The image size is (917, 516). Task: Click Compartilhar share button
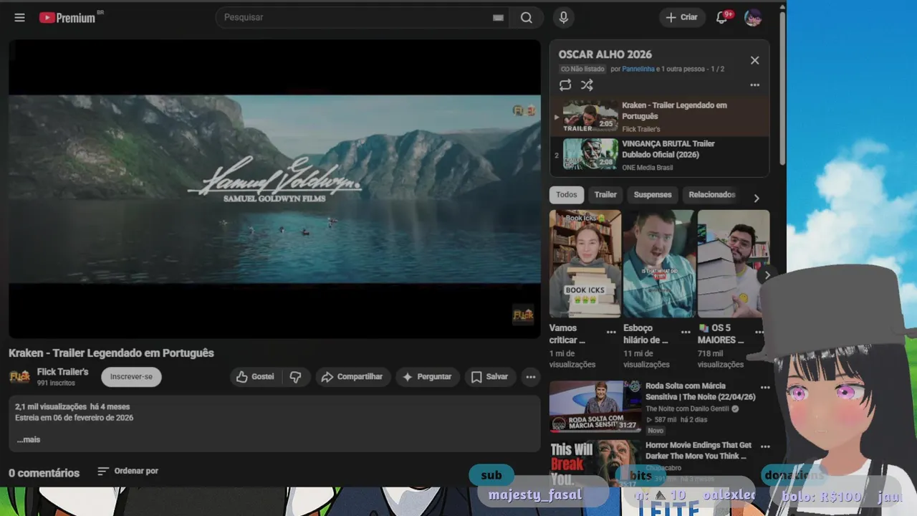(x=352, y=377)
